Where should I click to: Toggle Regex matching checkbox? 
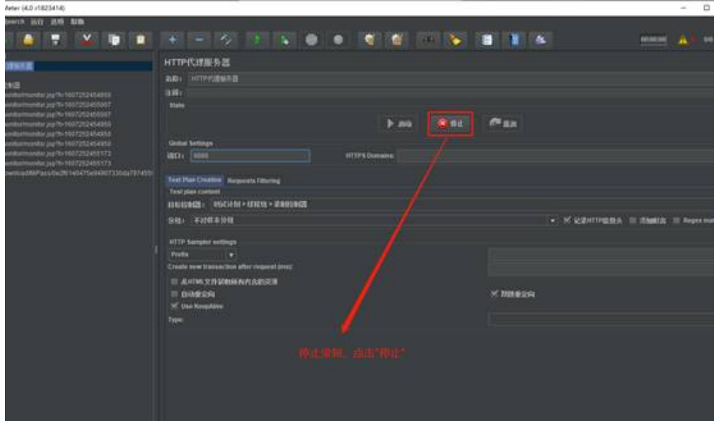click(x=676, y=220)
